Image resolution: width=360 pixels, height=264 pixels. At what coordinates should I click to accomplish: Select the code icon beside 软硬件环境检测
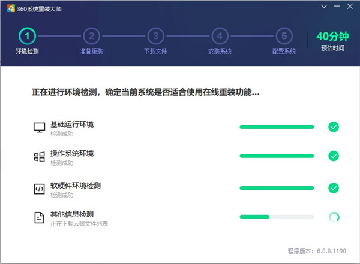(40, 189)
